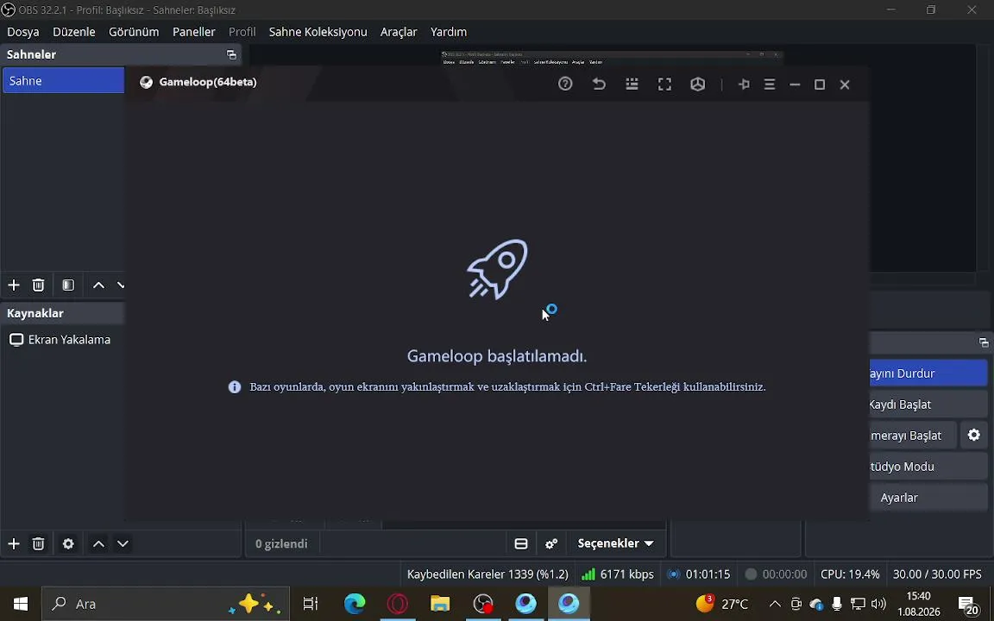994x621 pixels.
Task: Open virtual camera settings gear
Action: tap(974, 436)
